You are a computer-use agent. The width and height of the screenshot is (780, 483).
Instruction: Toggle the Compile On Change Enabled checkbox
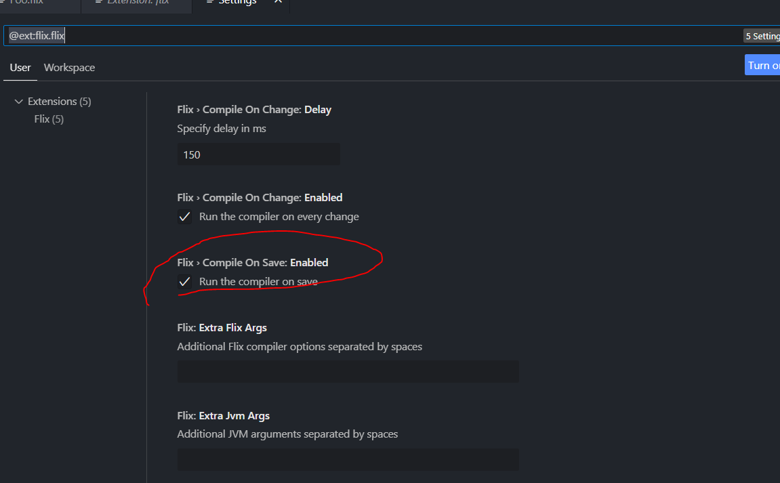click(184, 217)
